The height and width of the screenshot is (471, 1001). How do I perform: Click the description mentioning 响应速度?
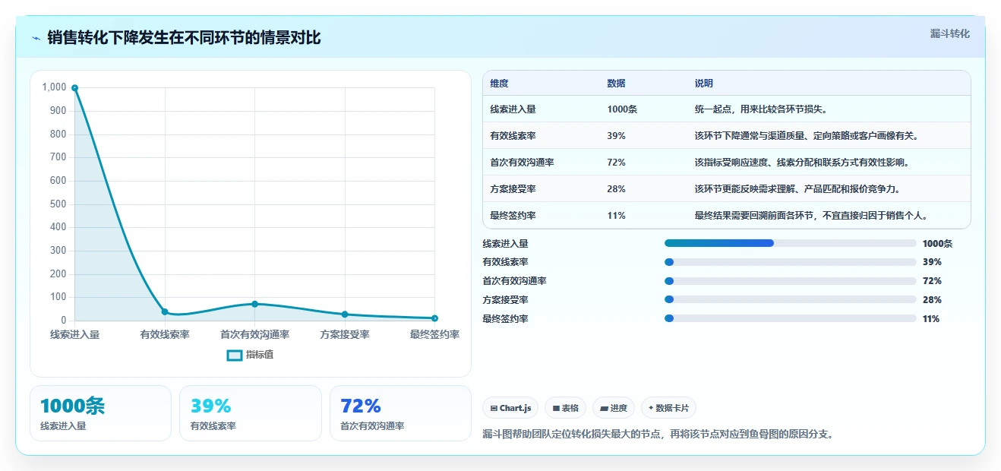tap(802, 163)
